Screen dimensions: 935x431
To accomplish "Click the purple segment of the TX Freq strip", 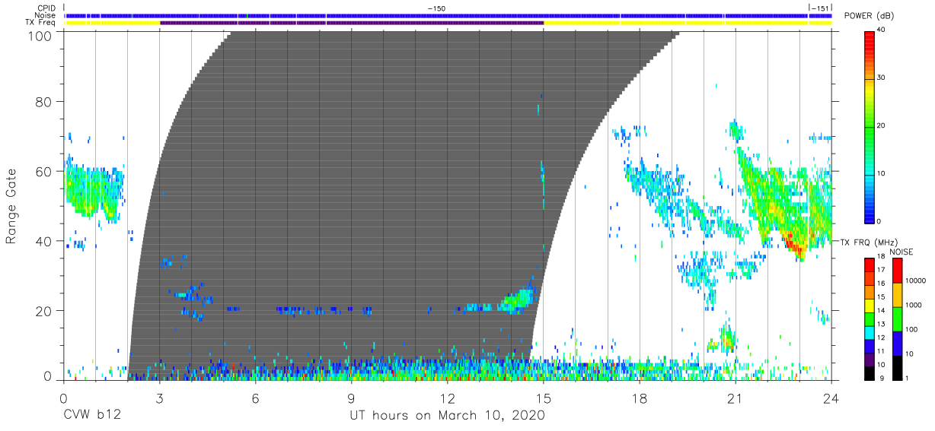I will (352, 23).
